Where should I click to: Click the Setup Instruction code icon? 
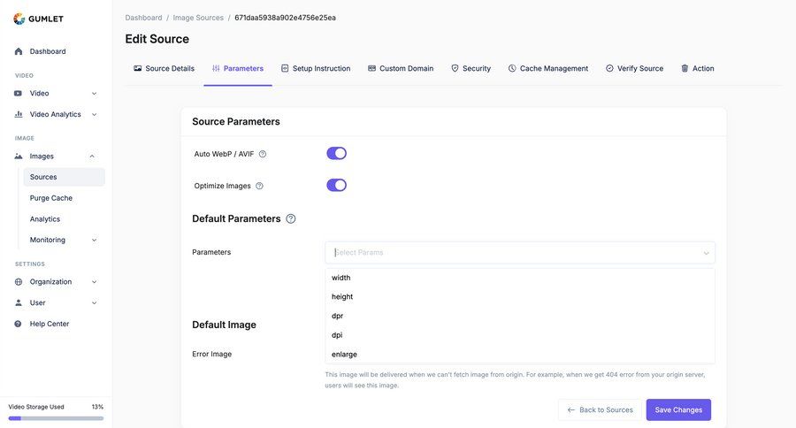point(285,68)
